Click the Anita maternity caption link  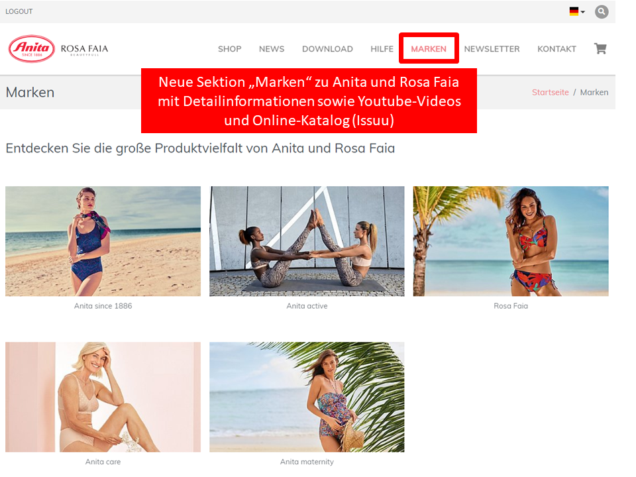[x=307, y=462]
